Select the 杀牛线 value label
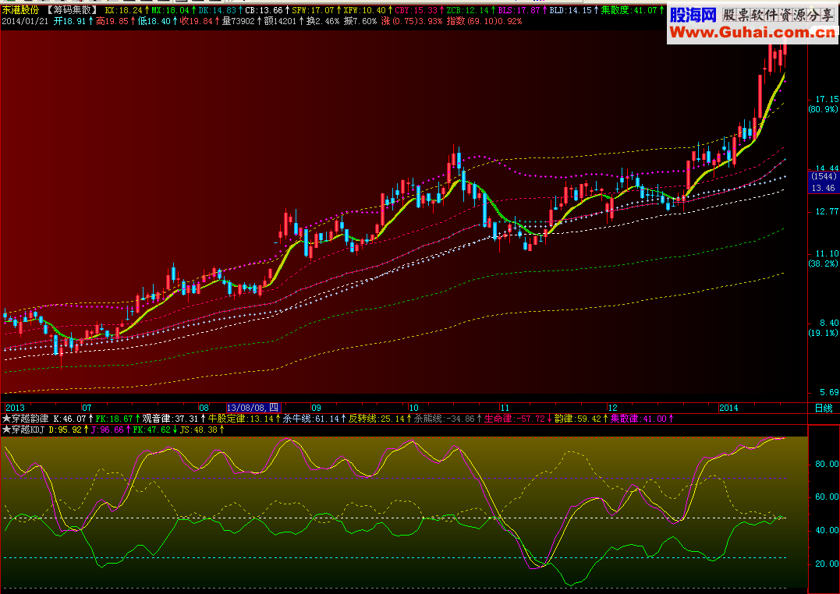840x594 pixels. pos(311,419)
